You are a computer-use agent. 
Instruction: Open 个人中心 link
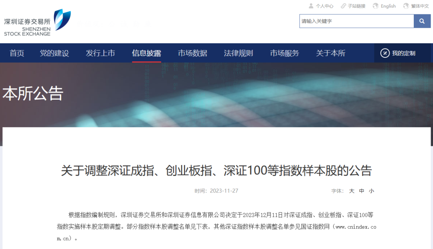click(324, 6)
